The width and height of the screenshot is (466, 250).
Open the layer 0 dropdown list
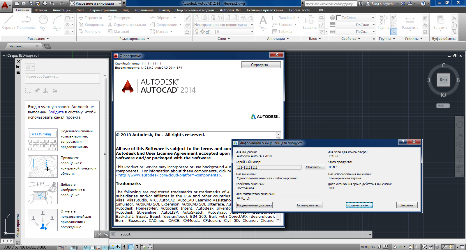tap(224, 32)
